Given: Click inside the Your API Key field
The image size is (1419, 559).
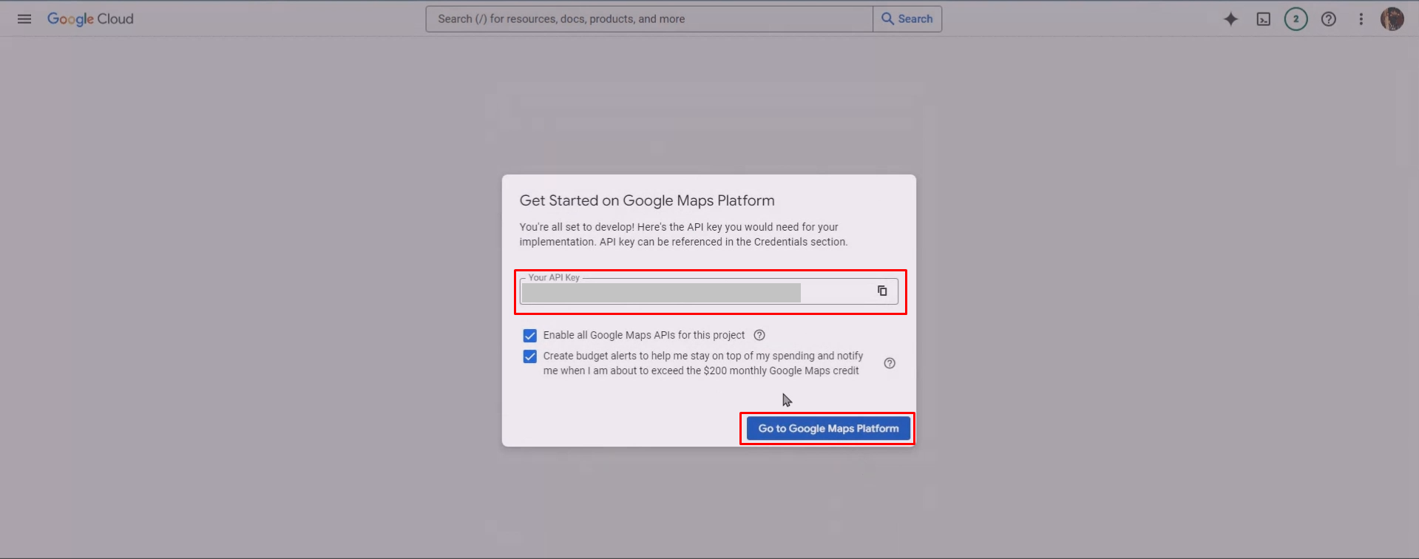Looking at the screenshot, I should pos(695,292).
